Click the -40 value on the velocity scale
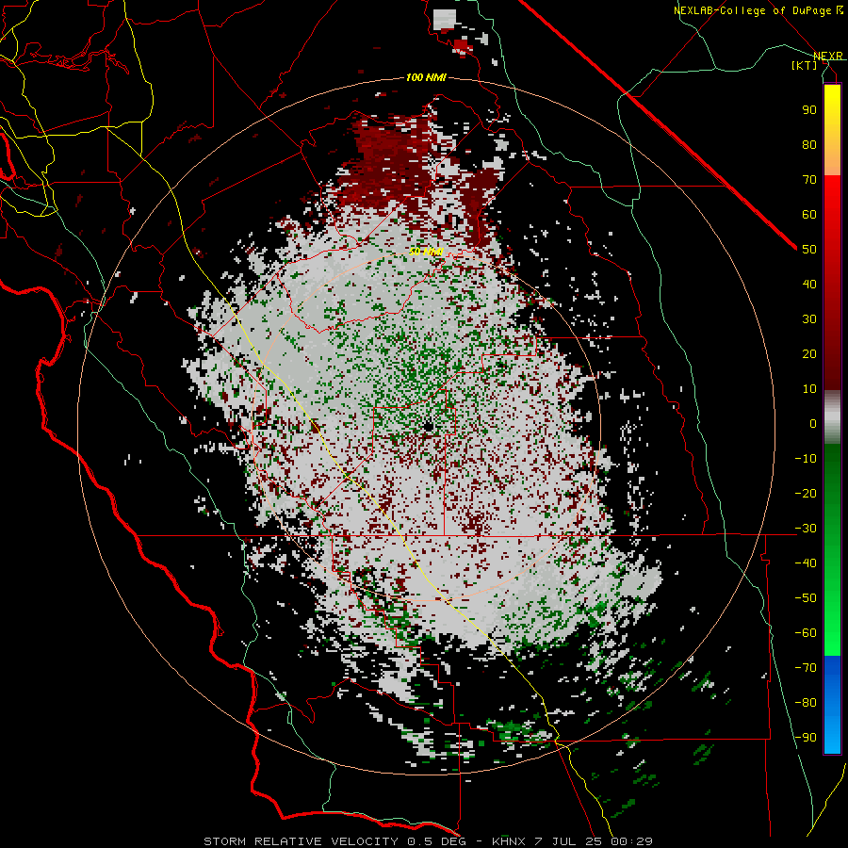 tap(806, 563)
